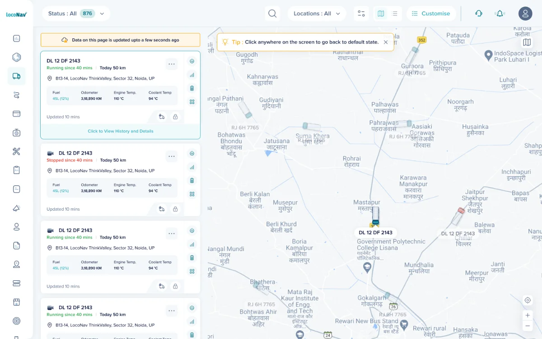Switch to map view

point(381,14)
